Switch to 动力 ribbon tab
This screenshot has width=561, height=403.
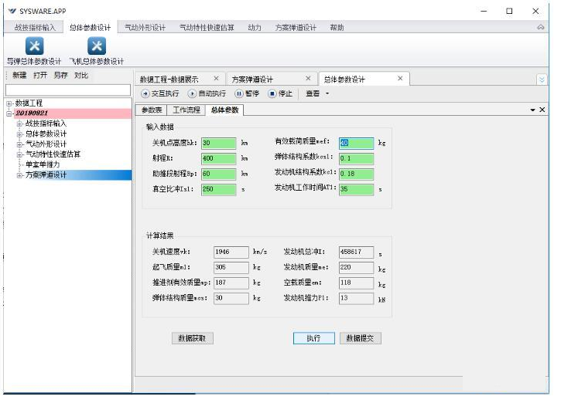255,28
